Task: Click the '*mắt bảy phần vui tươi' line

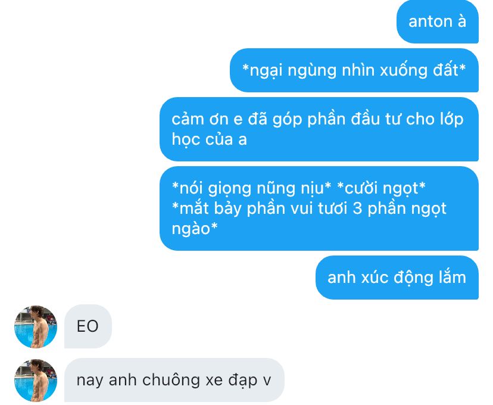Action: [260, 208]
